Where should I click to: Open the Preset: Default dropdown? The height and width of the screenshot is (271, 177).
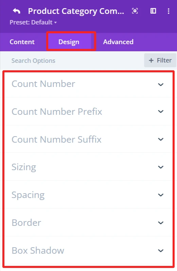point(33,22)
